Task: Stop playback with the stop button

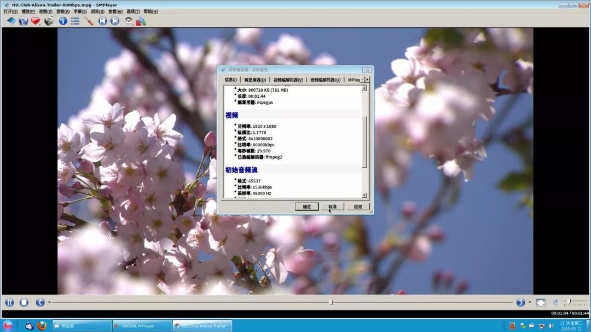Action: tap(24, 302)
